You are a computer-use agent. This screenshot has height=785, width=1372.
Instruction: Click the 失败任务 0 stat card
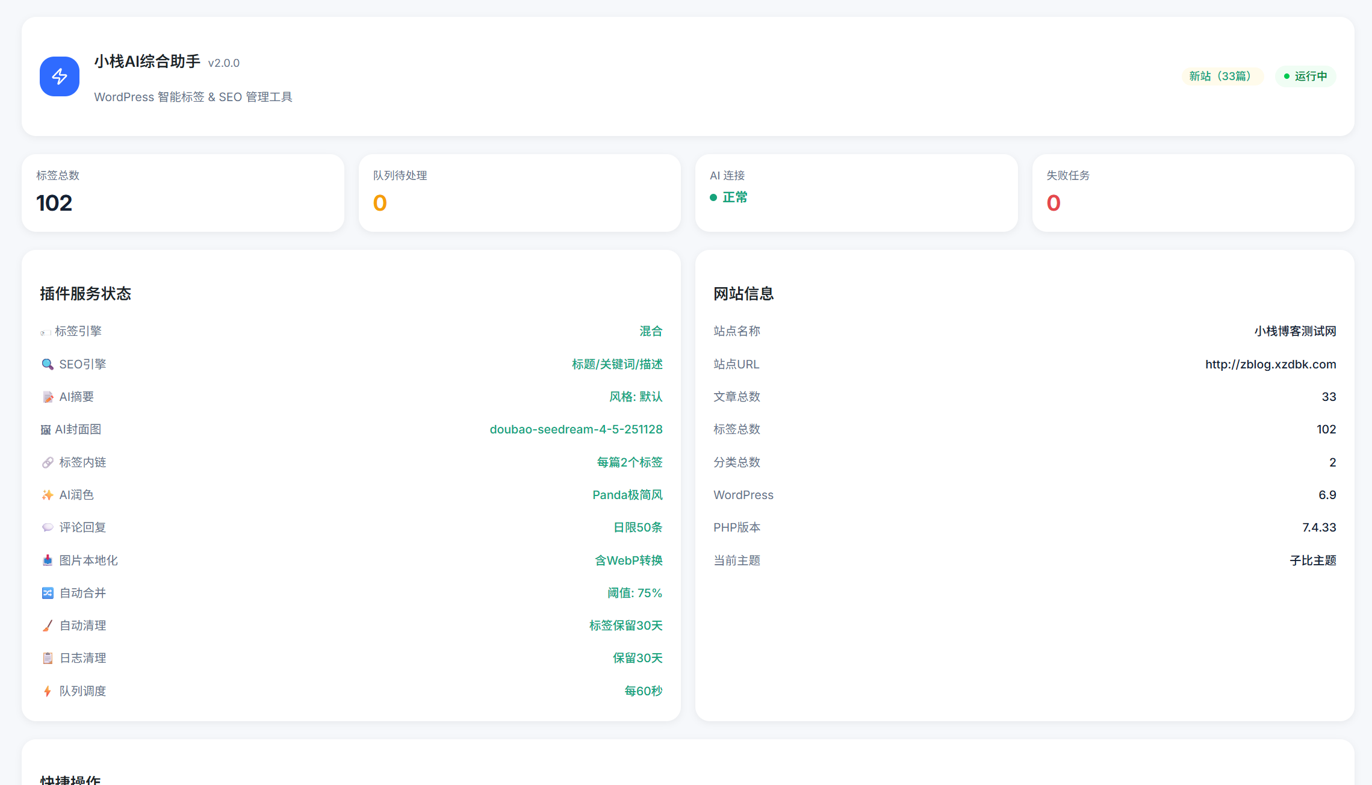[x=1193, y=193]
